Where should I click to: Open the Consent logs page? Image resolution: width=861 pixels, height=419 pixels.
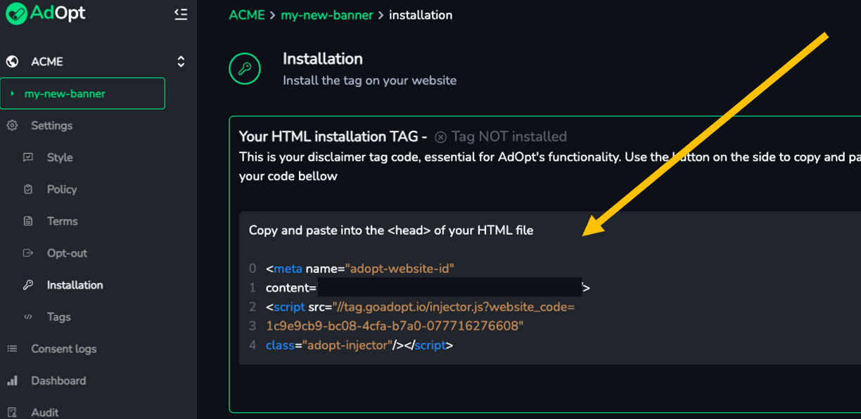point(64,349)
